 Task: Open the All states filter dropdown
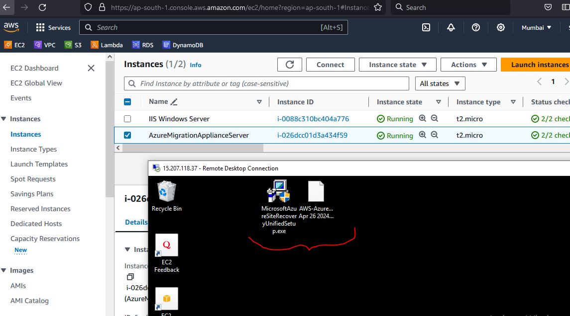click(440, 83)
